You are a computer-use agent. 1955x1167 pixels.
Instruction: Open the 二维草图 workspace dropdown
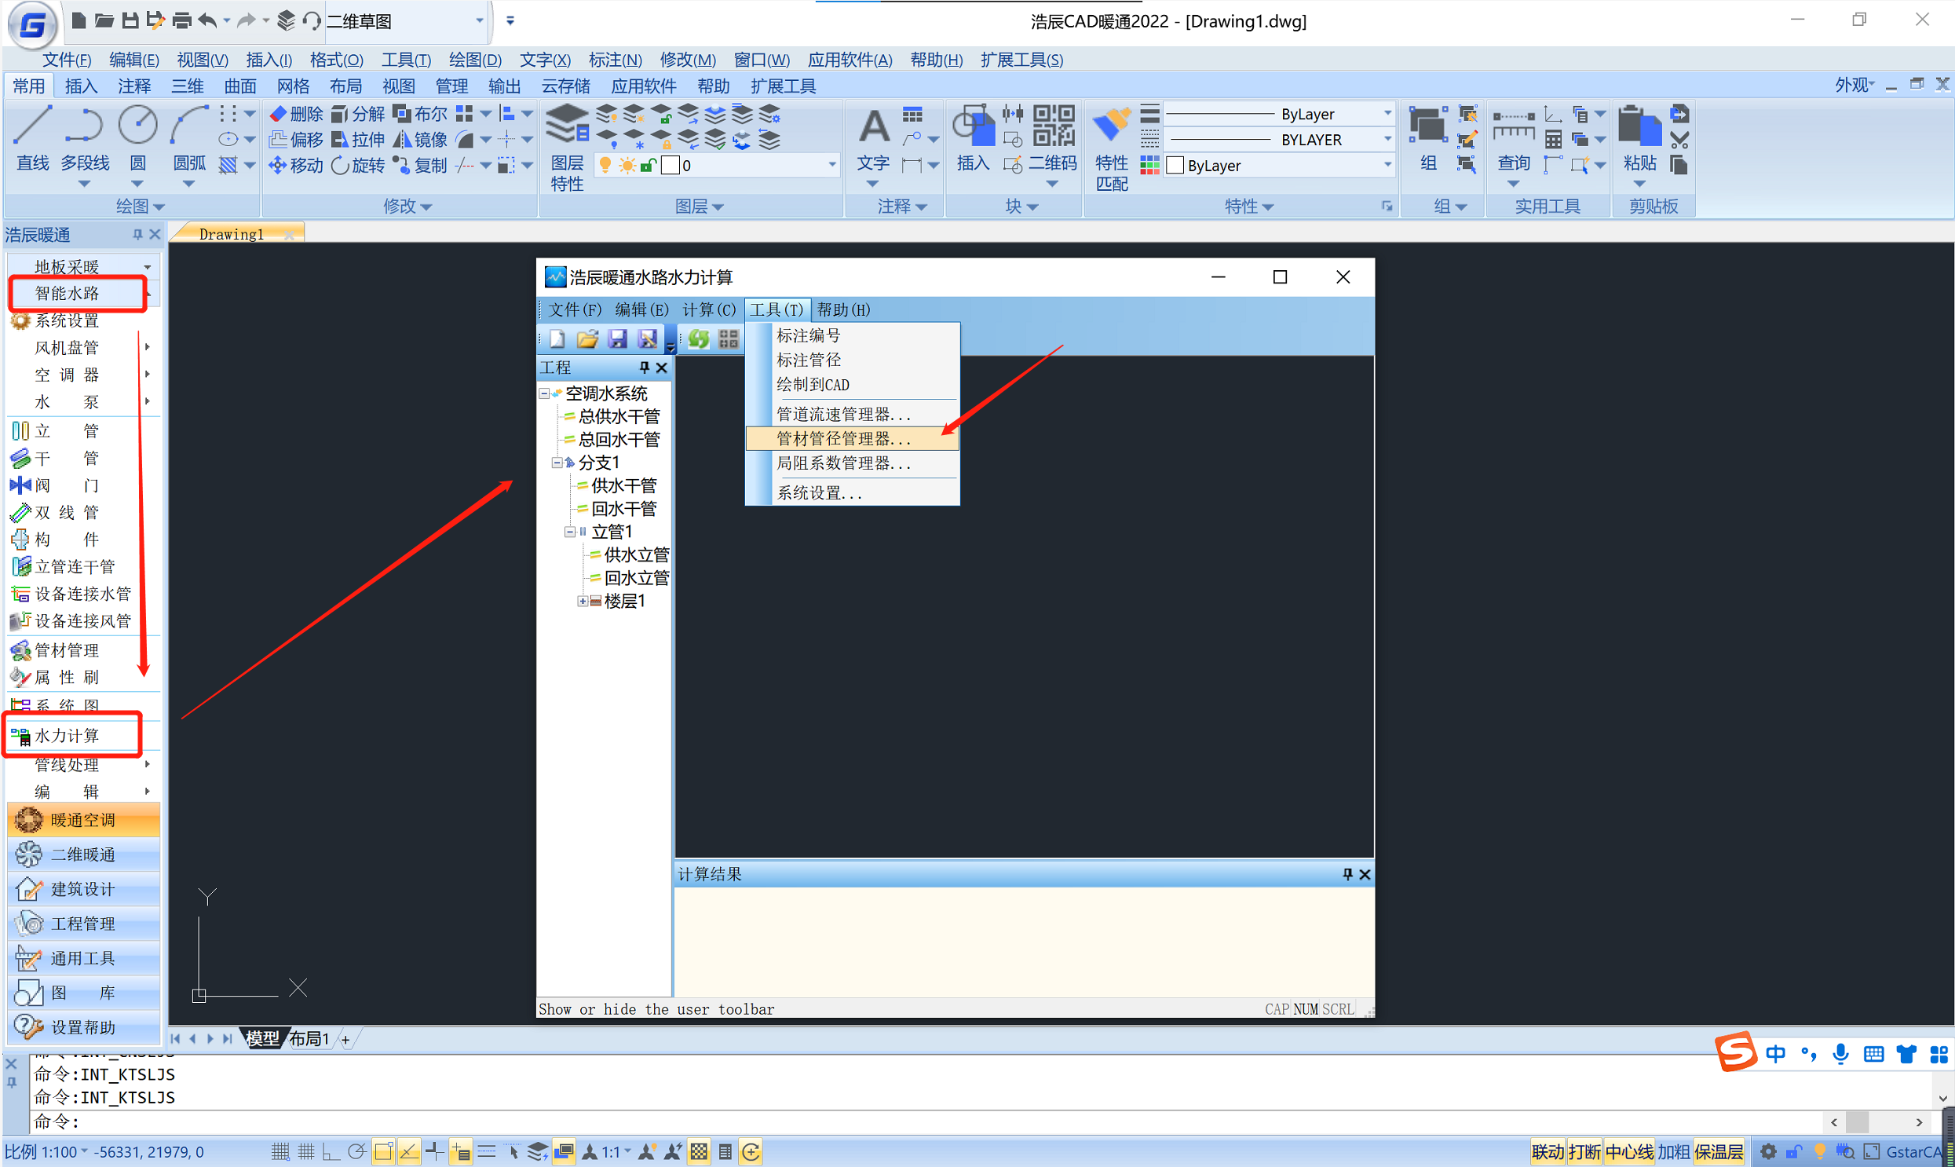coord(479,21)
